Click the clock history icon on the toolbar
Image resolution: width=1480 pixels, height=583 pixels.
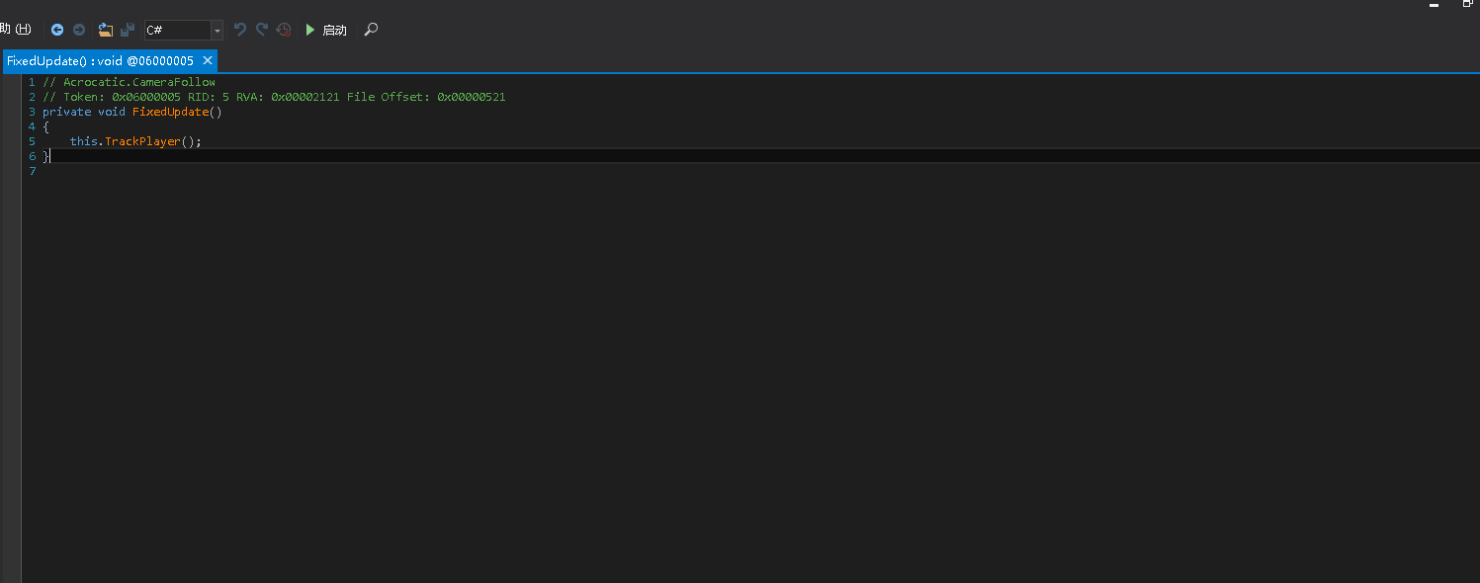pos(284,30)
